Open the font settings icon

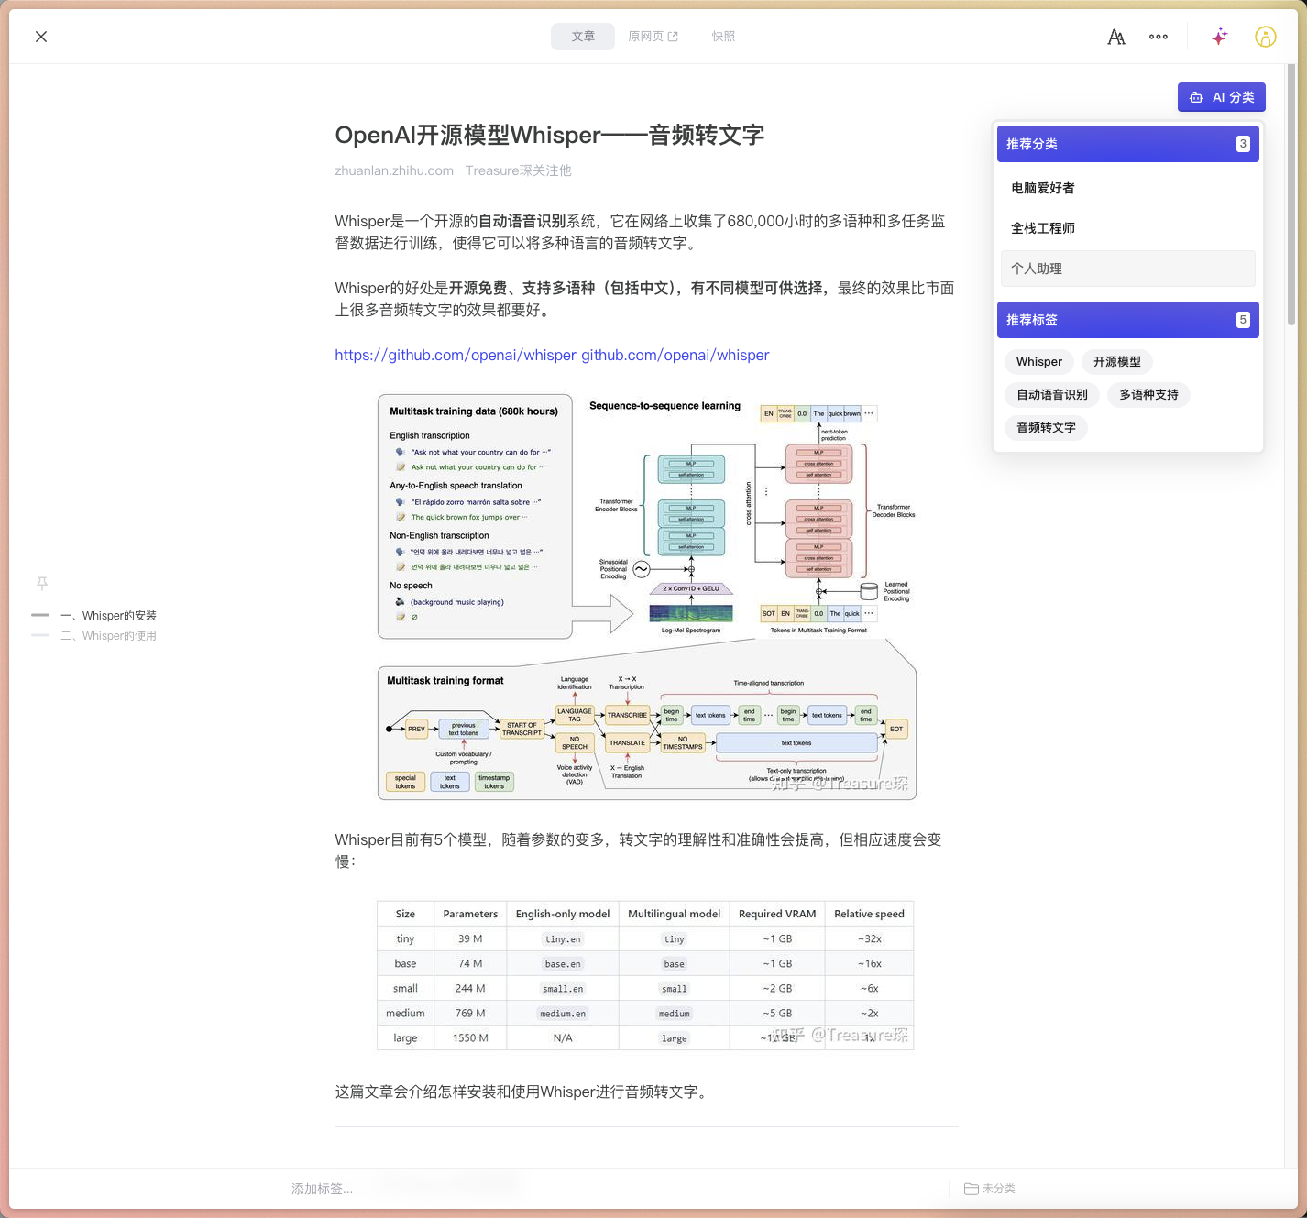(1115, 37)
